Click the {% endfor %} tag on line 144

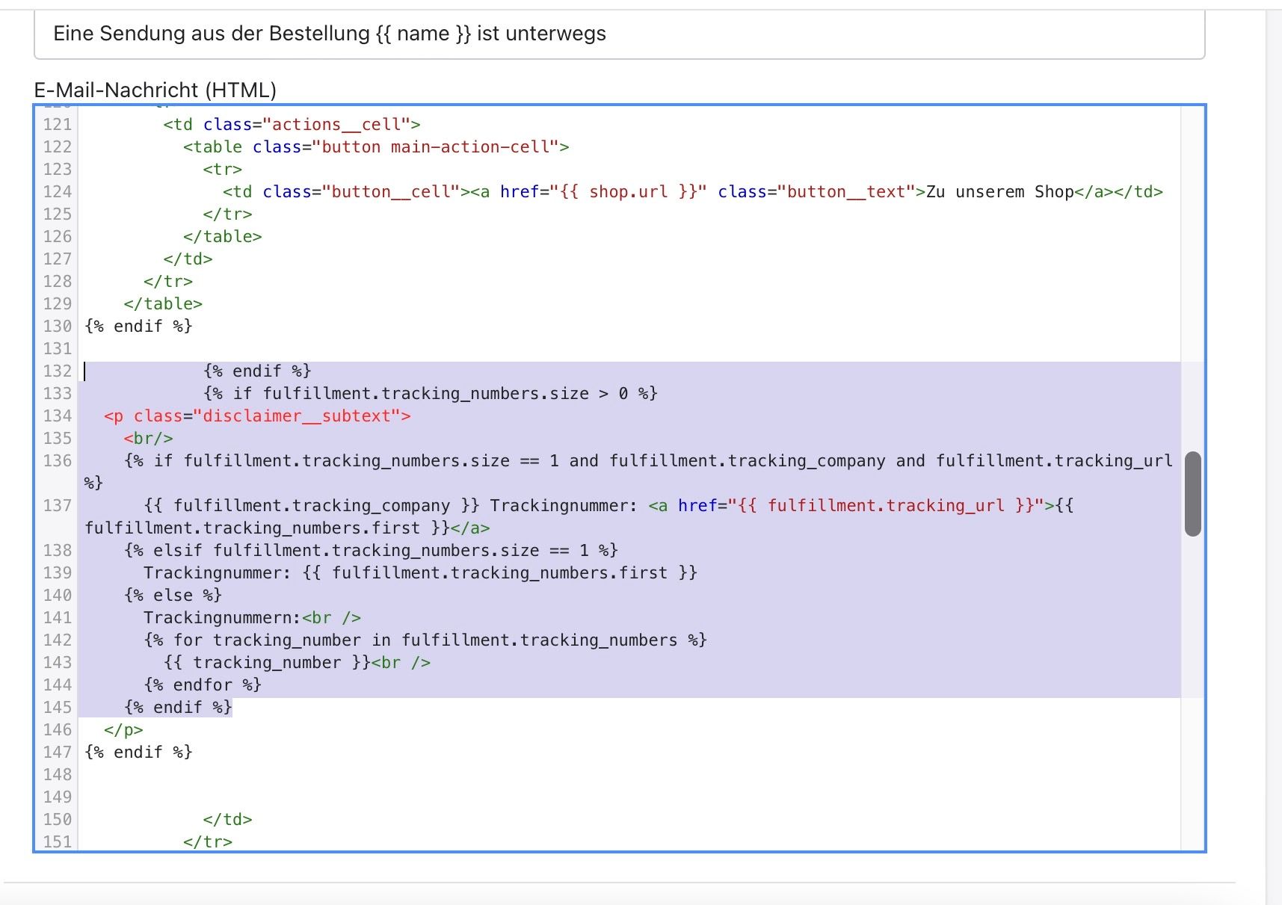[202, 685]
